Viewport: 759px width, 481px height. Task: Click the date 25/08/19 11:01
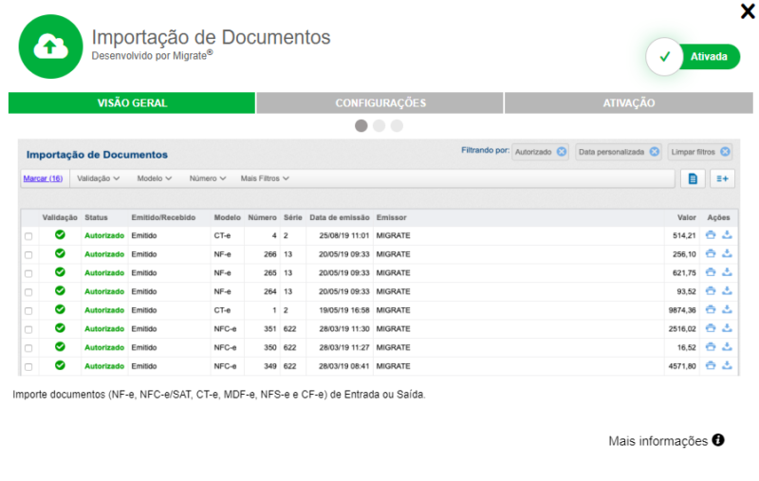[x=343, y=235]
